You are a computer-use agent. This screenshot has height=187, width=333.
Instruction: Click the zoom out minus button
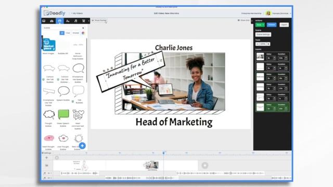(257, 44)
